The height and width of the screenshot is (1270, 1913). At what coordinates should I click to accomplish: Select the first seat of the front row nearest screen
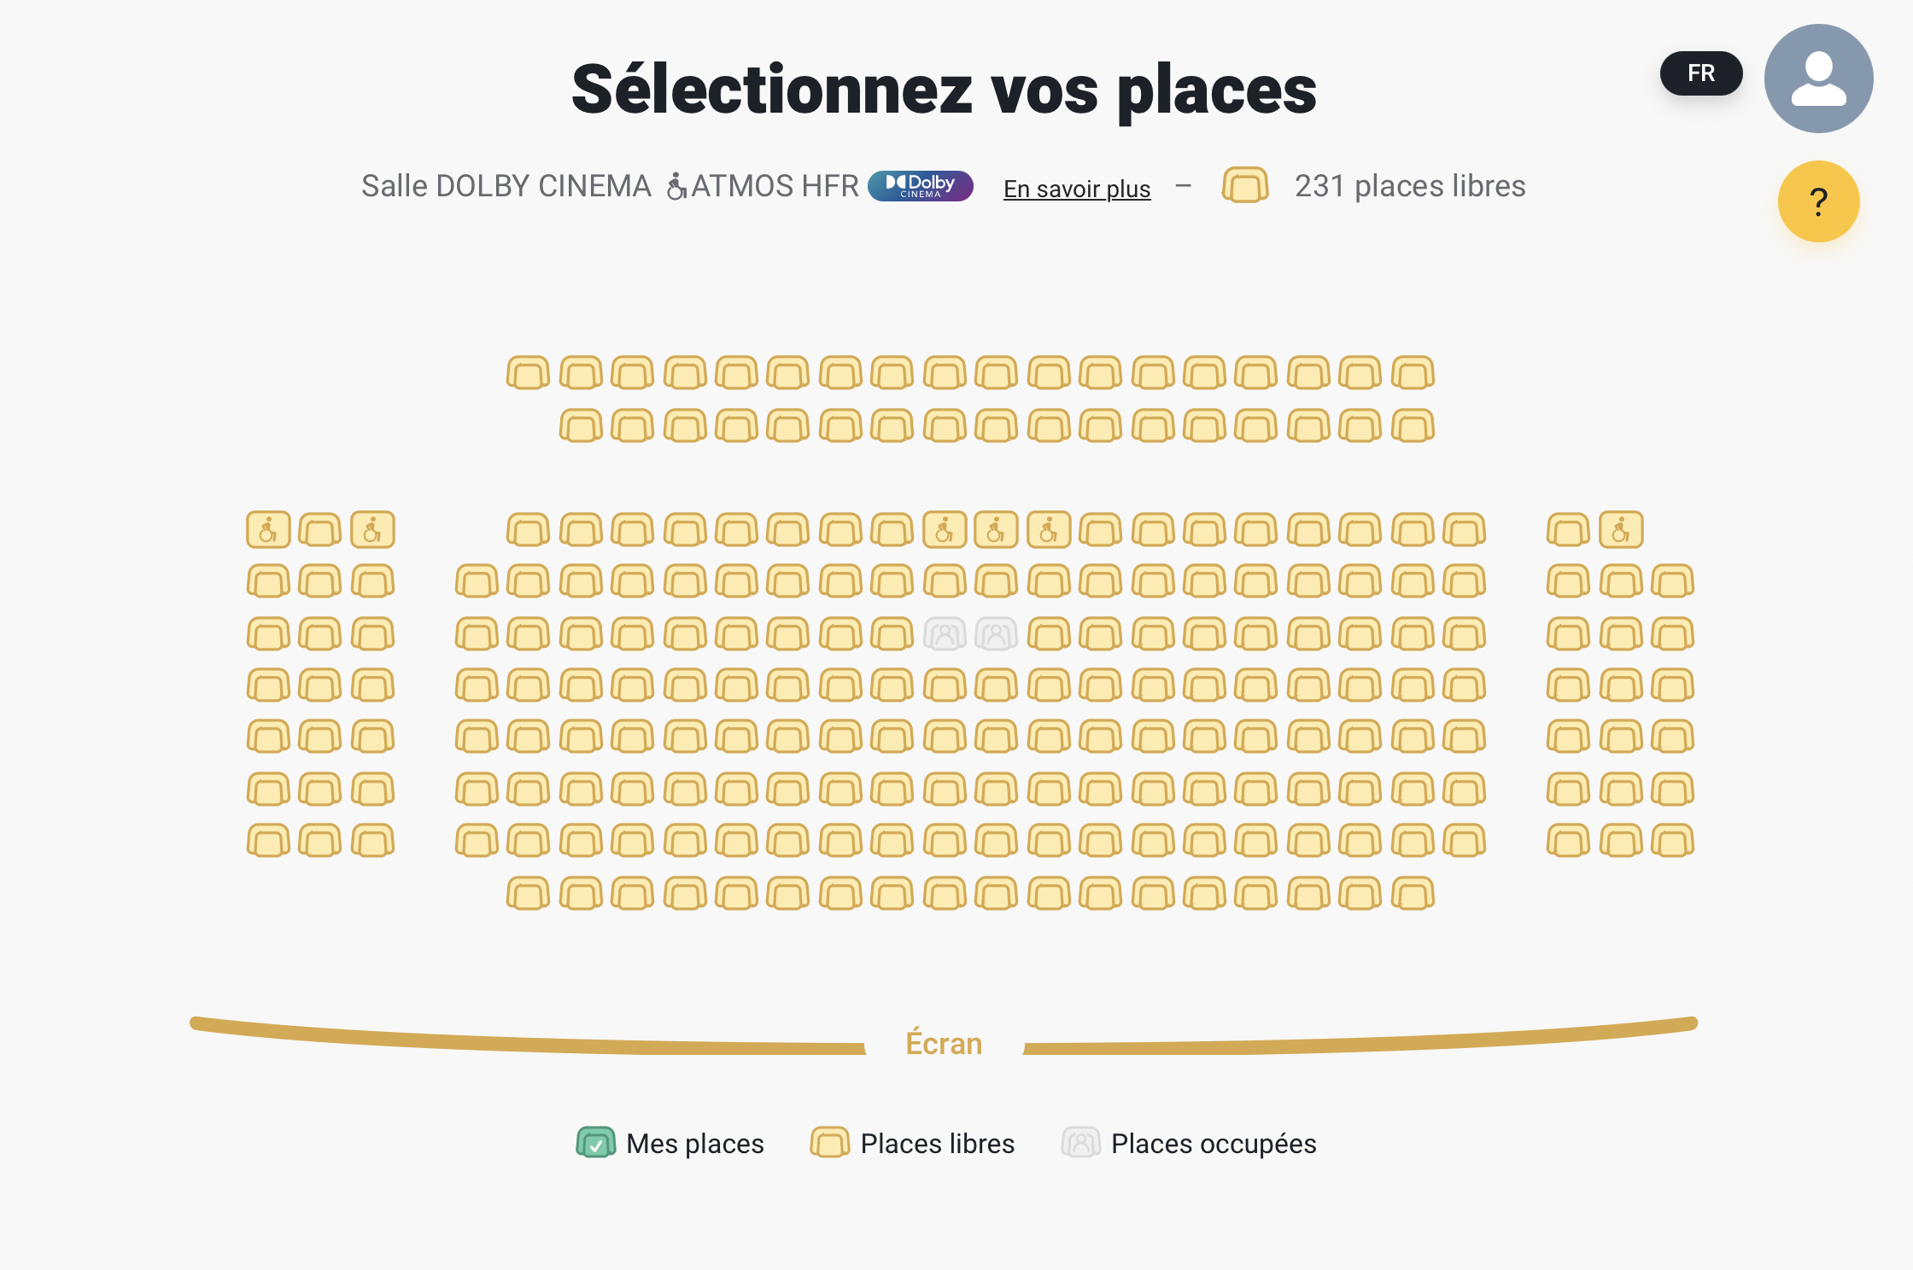tap(528, 894)
